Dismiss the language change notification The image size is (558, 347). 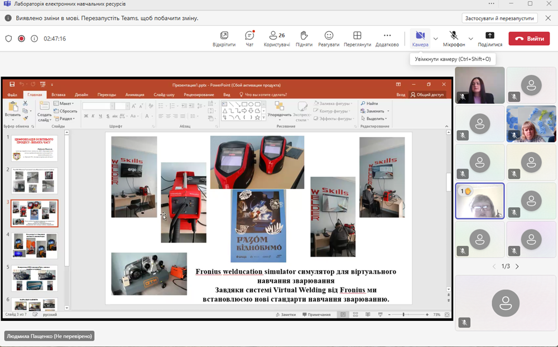(547, 18)
